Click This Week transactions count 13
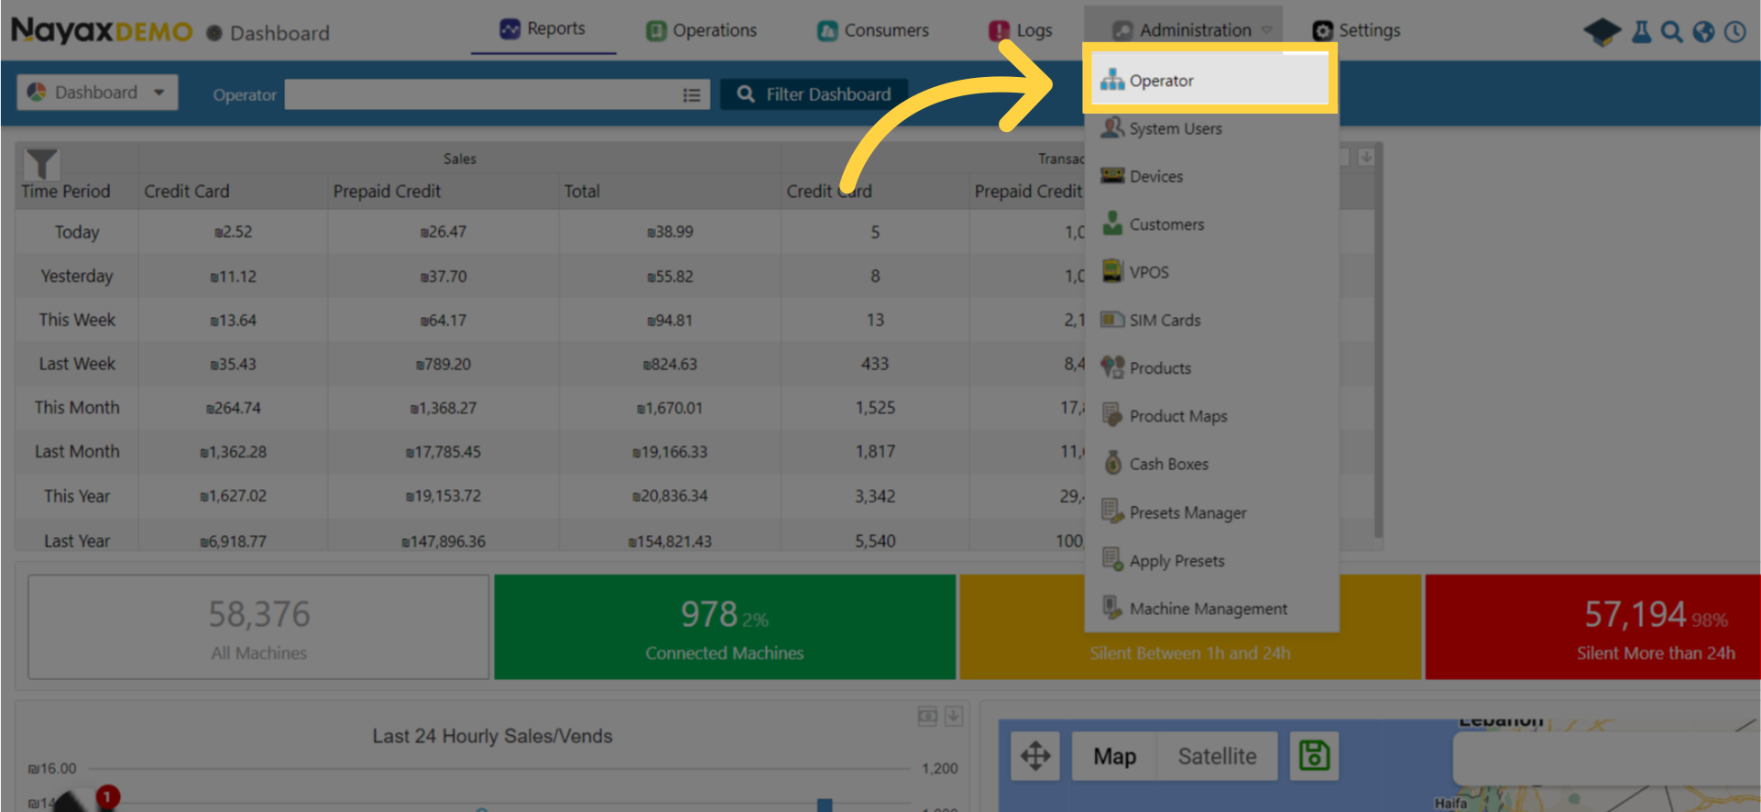1761x812 pixels. (x=875, y=320)
